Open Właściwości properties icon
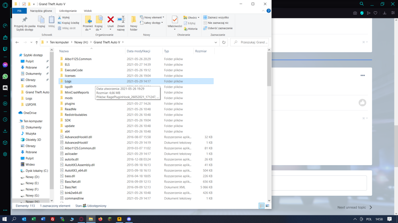The width and height of the screenshot is (398, 223). click(x=175, y=22)
